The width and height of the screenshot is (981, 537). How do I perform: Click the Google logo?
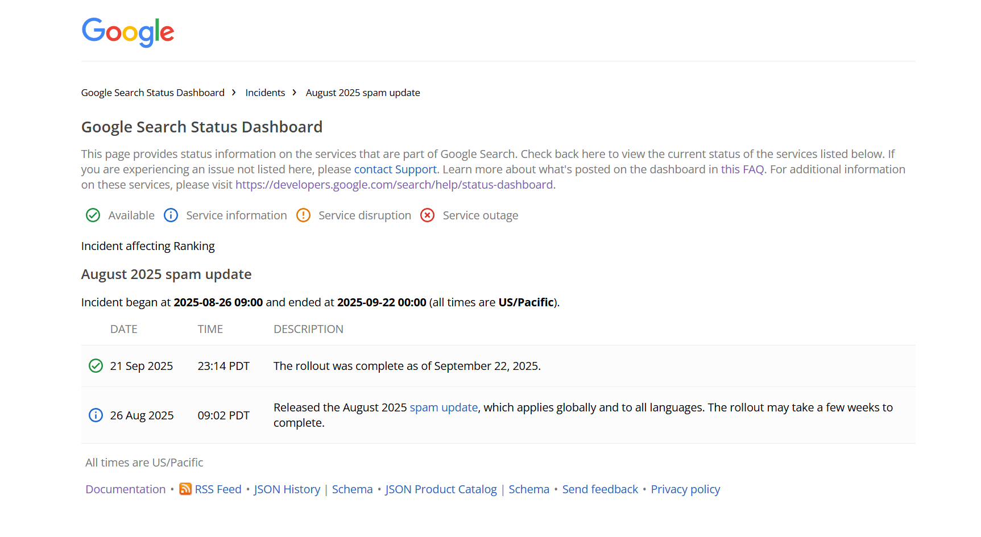tap(128, 32)
